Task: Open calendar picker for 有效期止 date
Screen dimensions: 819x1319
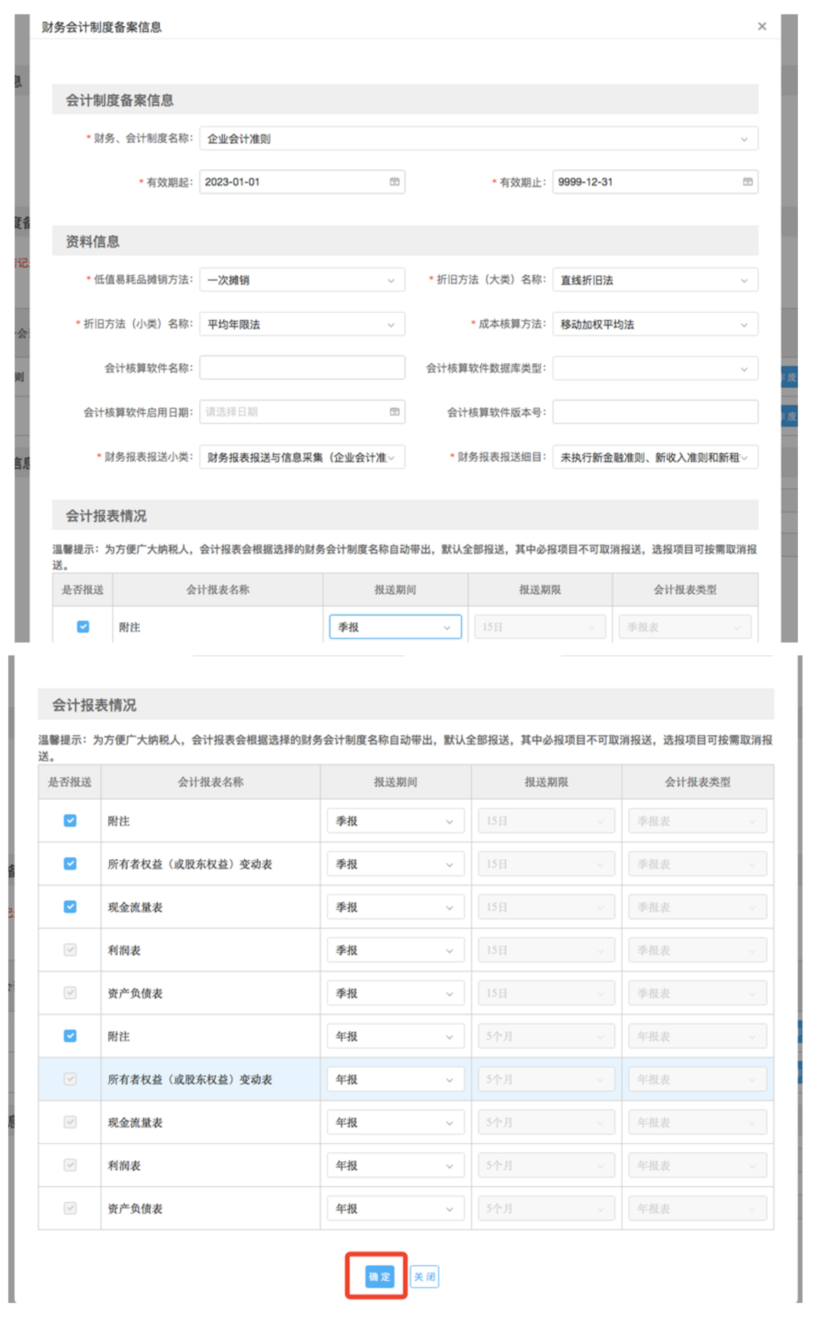Action: tap(747, 182)
